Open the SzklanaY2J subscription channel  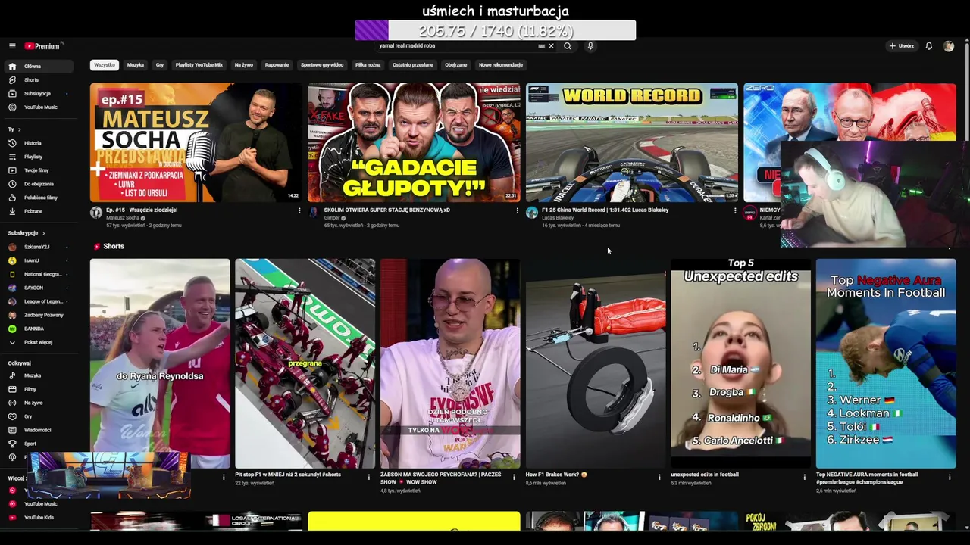38,247
